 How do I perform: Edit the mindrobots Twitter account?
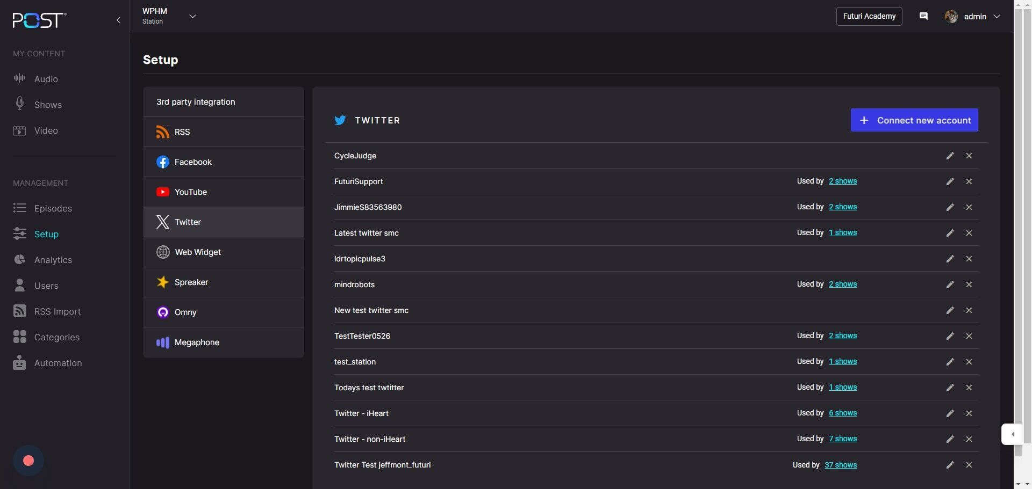pos(950,284)
